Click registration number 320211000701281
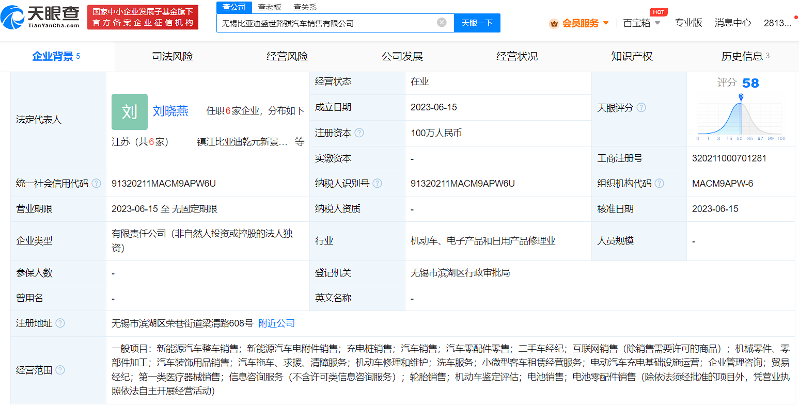The height and width of the screenshot is (408, 799). point(729,158)
